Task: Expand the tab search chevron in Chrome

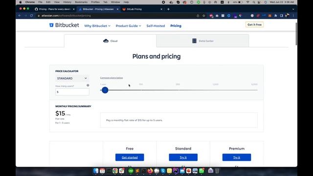Action: [x=293, y=9]
